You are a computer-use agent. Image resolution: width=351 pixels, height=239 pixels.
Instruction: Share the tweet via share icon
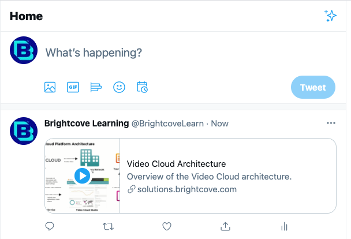(225, 226)
